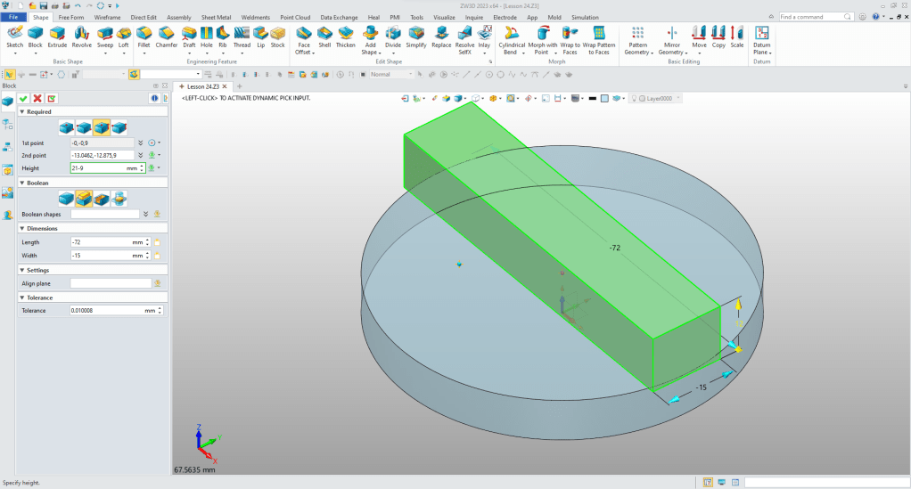Confirm Block with green checkmark button
This screenshot has width=911, height=489.
point(23,98)
